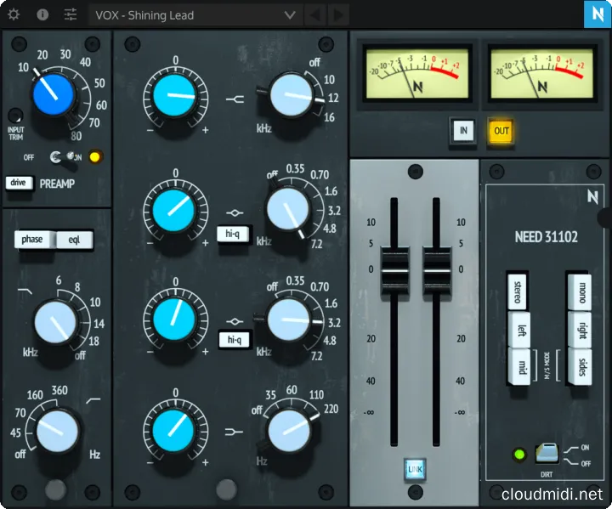Click the high shelf filter symbol
This screenshot has width=612, height=509.
click(x=235, y=99)
